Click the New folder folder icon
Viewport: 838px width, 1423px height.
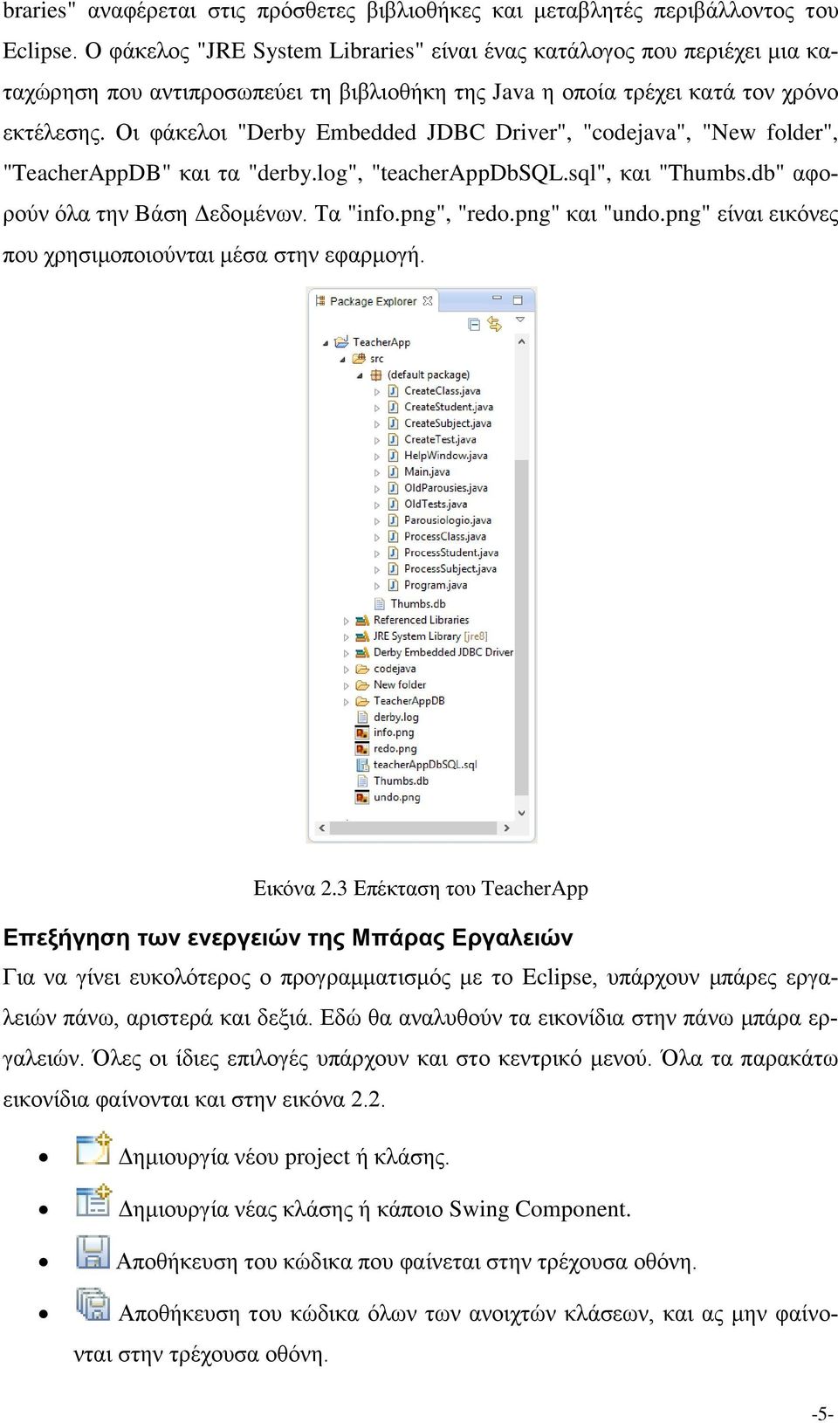click(362, 685)
